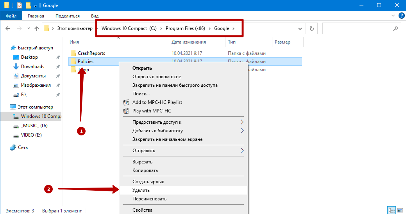Image resolution: width=406 pixels, height=214 pixels.
Task: Click the up one level arrow
Action: coord(37,28)
